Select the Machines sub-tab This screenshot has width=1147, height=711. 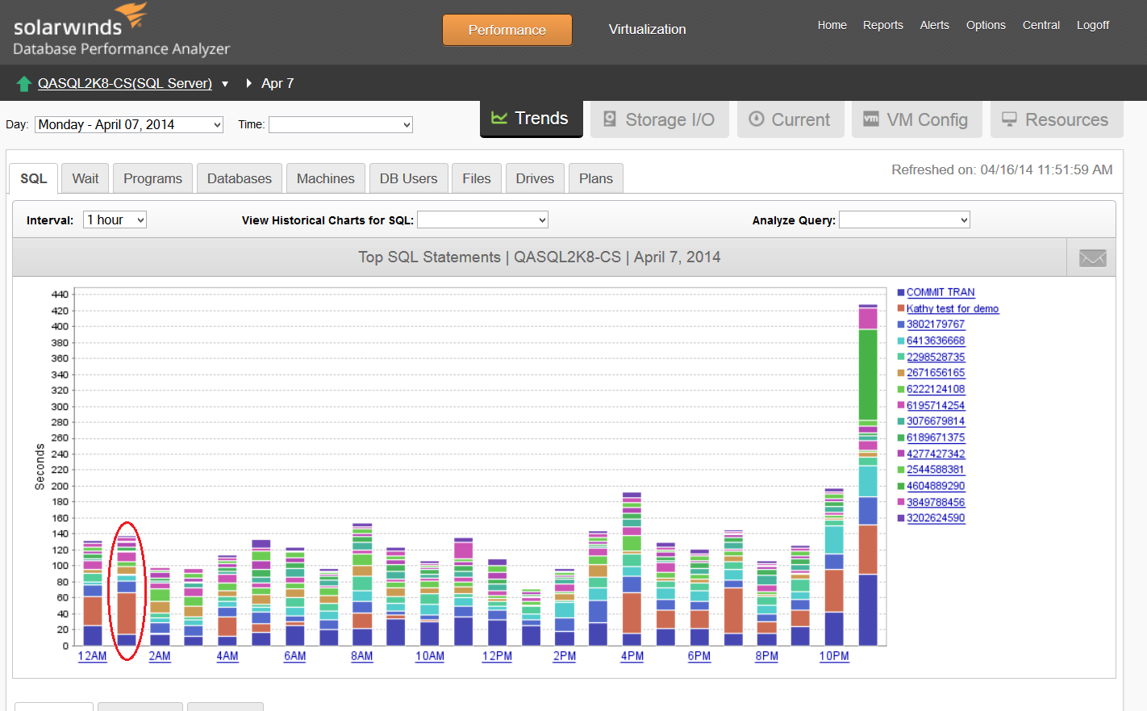pyautogui.click(x=326, y=178)
